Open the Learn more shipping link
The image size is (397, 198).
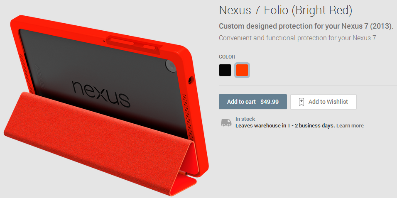pos(350,126)
